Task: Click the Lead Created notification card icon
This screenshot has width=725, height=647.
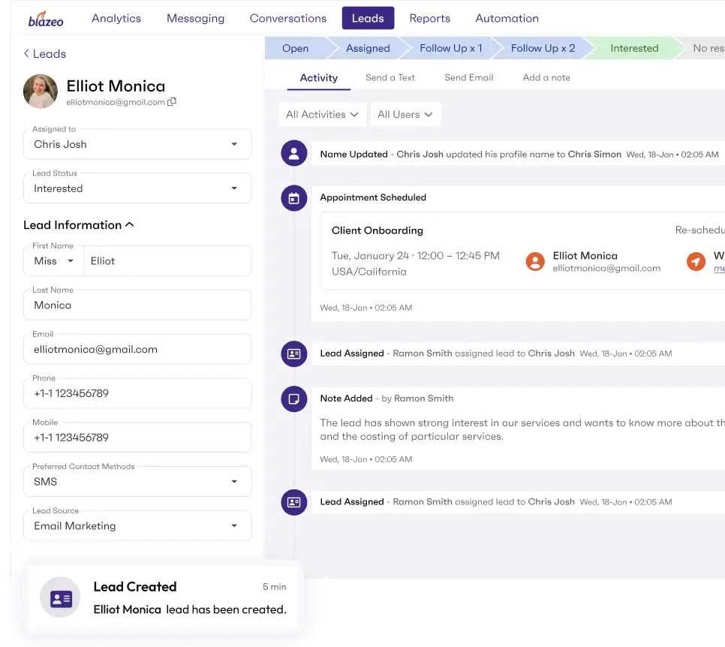Action: point(60,597)
